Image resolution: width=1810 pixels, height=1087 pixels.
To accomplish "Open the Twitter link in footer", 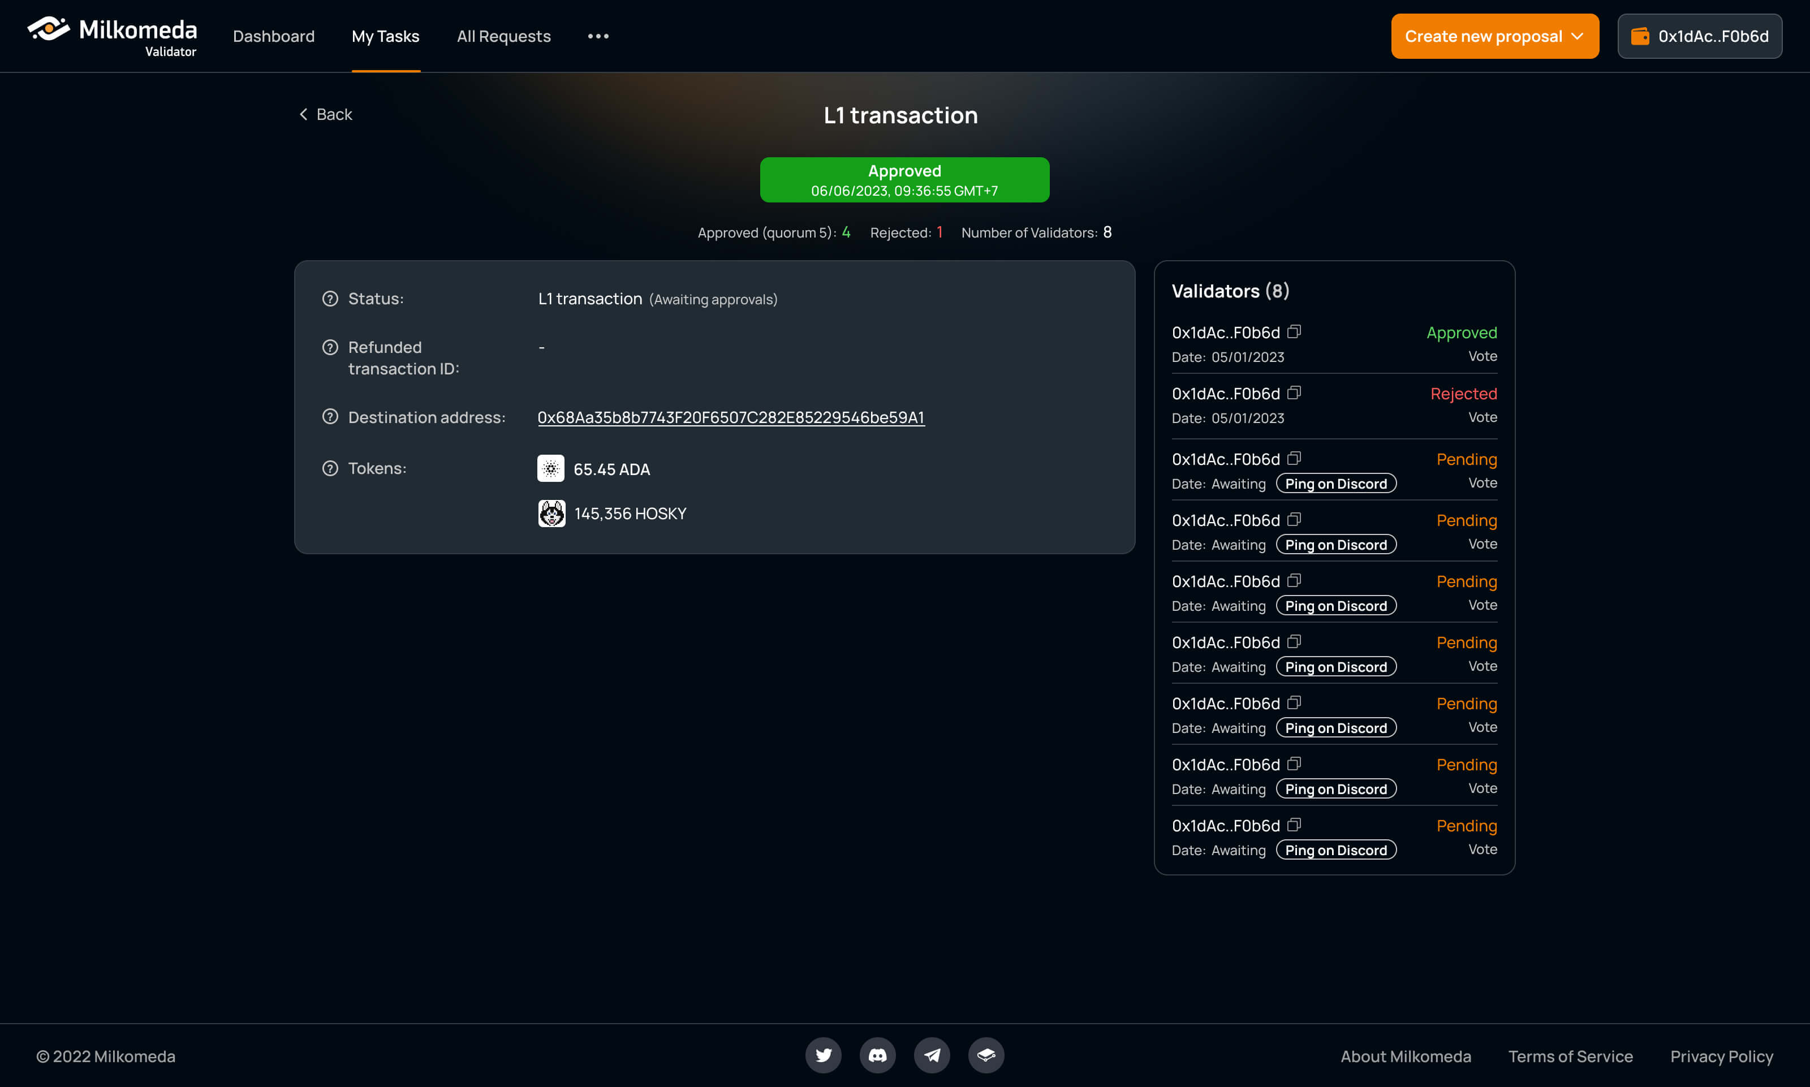I will pos(824,1055).
